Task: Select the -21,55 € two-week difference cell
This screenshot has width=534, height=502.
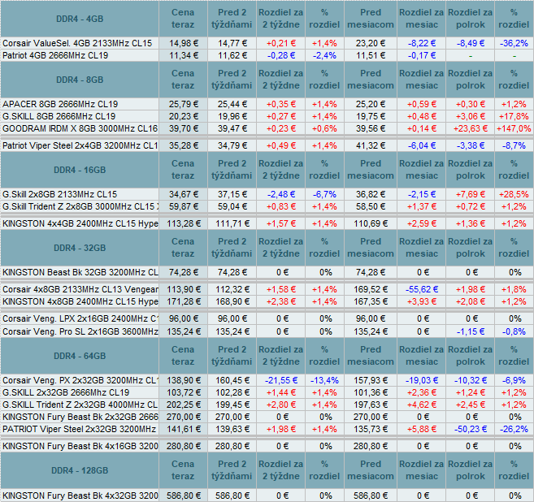Action: [281, 380]
